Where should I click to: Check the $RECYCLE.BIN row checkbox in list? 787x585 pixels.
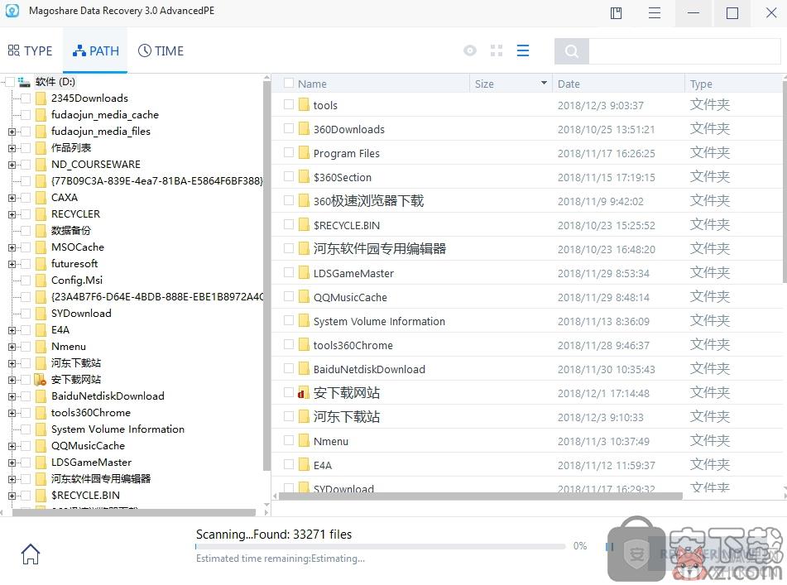pos(289,224)
